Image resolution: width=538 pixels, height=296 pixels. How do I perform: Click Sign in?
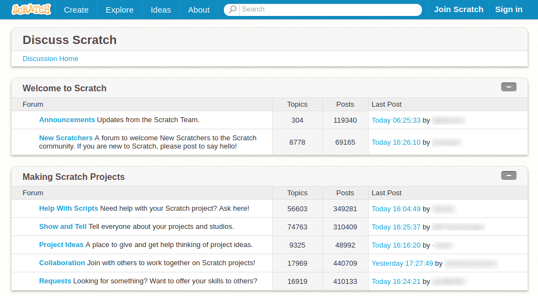pos(509,9)
